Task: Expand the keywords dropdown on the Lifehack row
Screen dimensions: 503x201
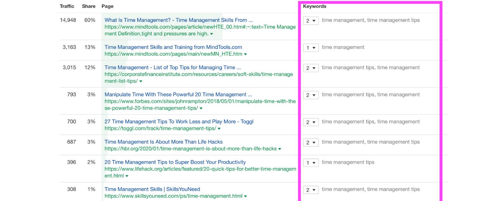Action: coord(311,162)
